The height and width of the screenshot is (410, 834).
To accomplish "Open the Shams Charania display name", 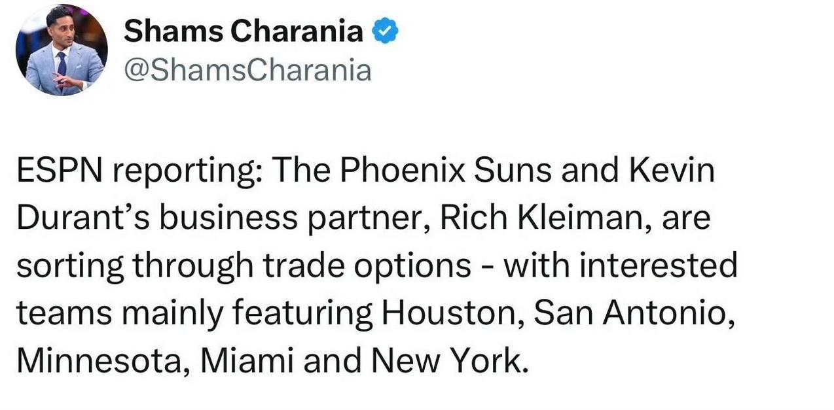I will [x=244, y=31].
